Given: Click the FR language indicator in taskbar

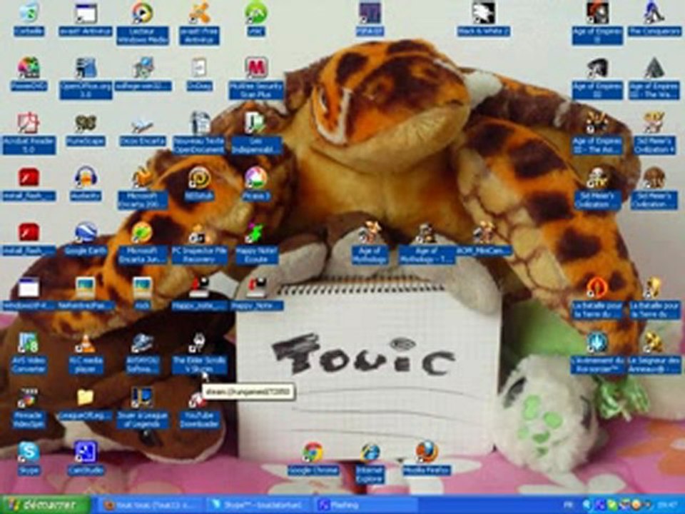Looking at the screenshot, I should click(x=569, y=505).
